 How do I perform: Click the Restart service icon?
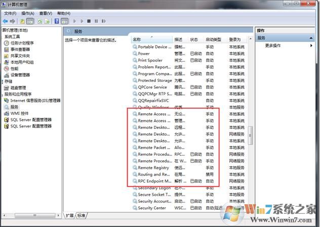pos(104,21)
